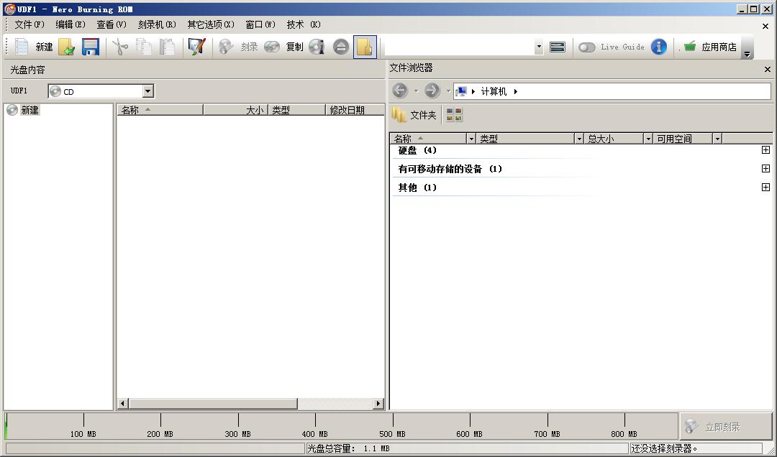Click the computer icon in the address bar
The image size is (777, 457).
coord(461,91)
